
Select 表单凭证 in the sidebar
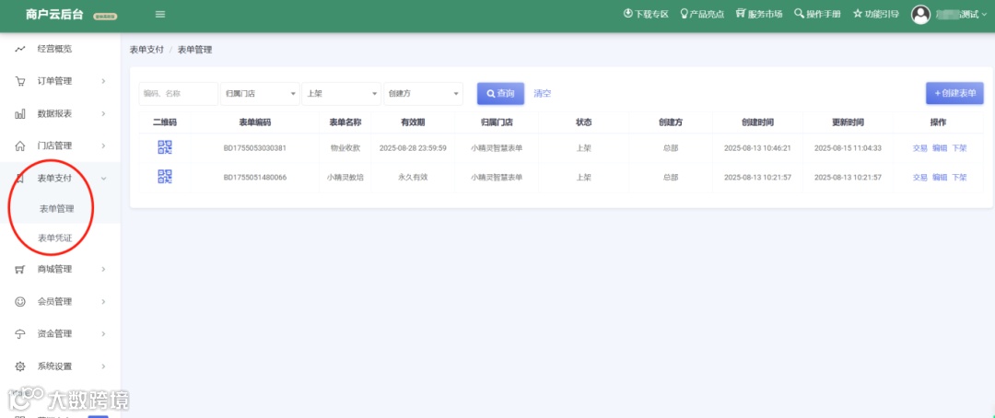tap(55, 238)
